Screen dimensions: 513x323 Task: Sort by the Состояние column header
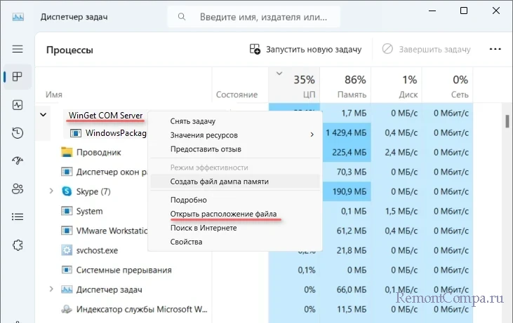click(241, 85)
